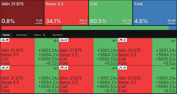Select the J♥J♦ card badge
Screen dimensions: 177x94
tap(122, 40)
